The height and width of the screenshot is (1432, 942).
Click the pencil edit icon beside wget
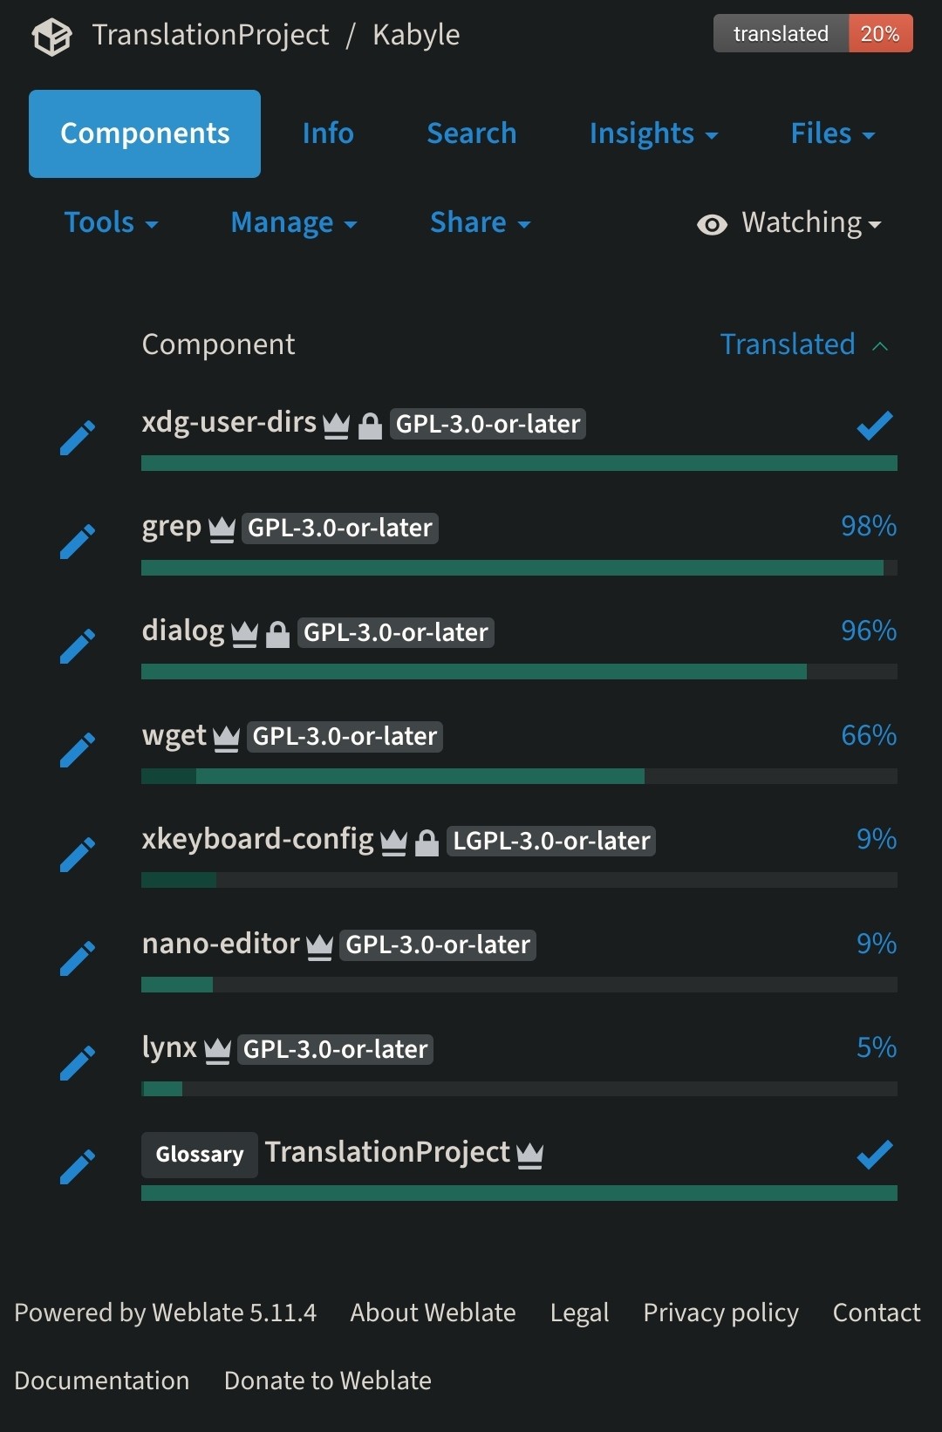[x=78, y=750]
